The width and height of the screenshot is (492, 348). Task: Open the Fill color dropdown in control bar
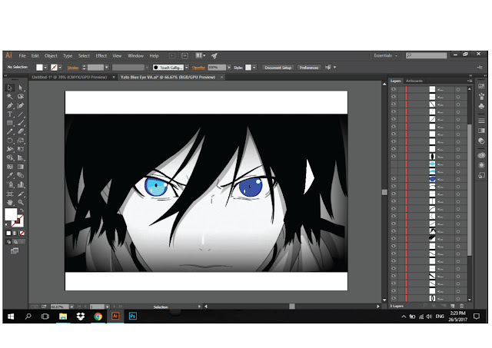tap(45, 68)
